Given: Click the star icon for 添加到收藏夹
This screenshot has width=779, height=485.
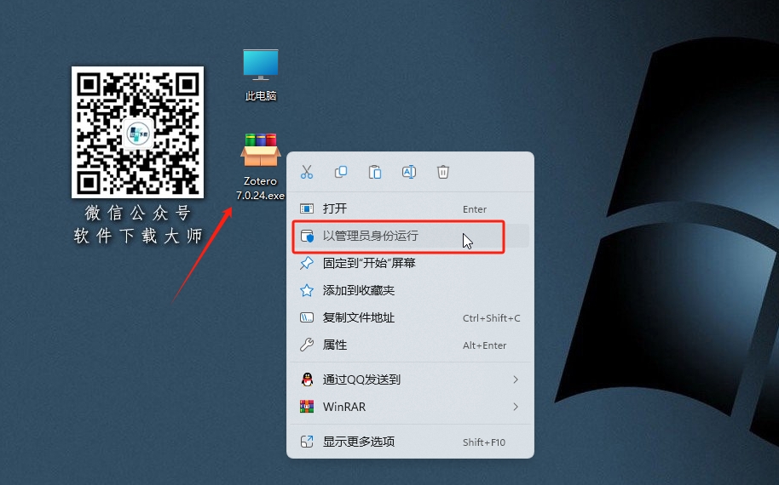Looking at the screenshot, I should point(307,291).
